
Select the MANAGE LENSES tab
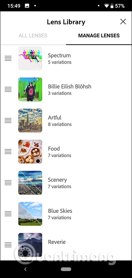[99, 36]
